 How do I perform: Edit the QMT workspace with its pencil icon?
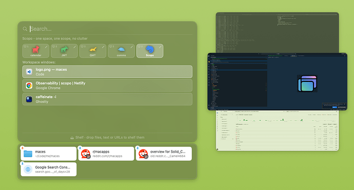coord(103,47)
